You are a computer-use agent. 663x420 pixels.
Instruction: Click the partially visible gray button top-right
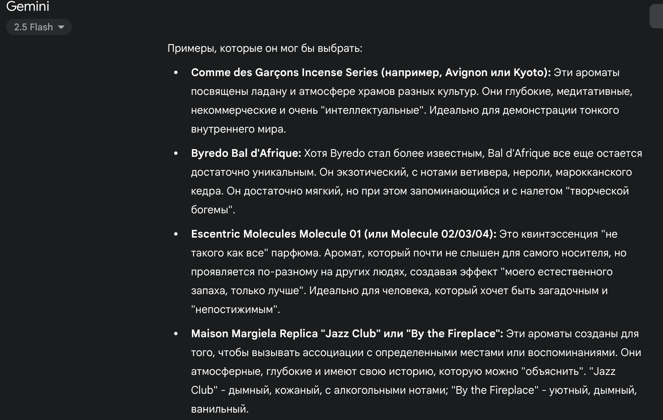coord(656,16)
